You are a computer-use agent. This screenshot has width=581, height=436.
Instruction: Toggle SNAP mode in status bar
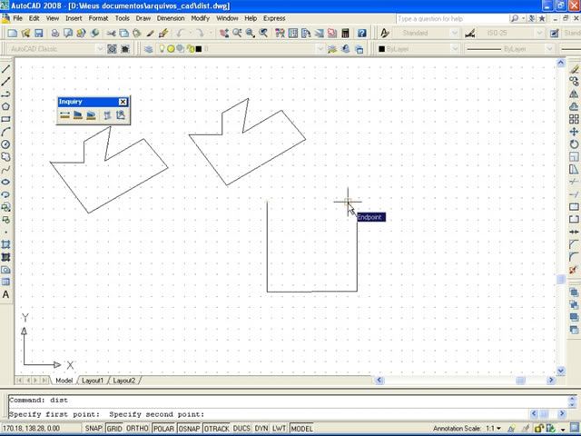(x=94, y=428)
